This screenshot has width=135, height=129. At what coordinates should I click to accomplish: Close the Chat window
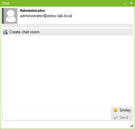pyautogui.click(x=131, y=3)
